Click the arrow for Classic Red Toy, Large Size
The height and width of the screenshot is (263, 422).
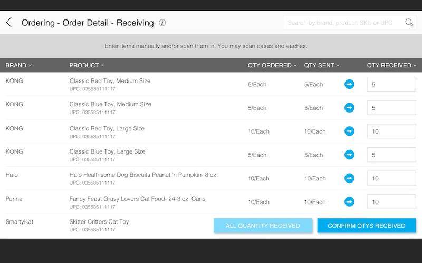click(349, 131)
